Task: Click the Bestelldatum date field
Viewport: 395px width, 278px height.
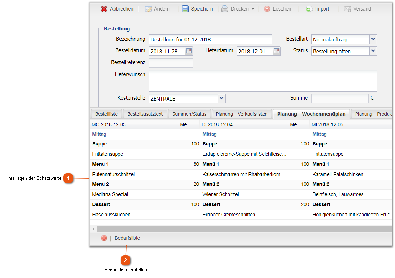Action: pos(167,51)
